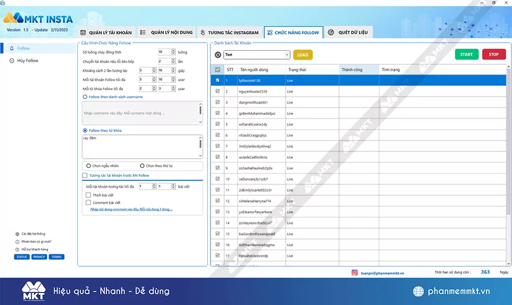Tick the Comment bài viết checkbox
The image size is (512, 305).
[88, 202]
